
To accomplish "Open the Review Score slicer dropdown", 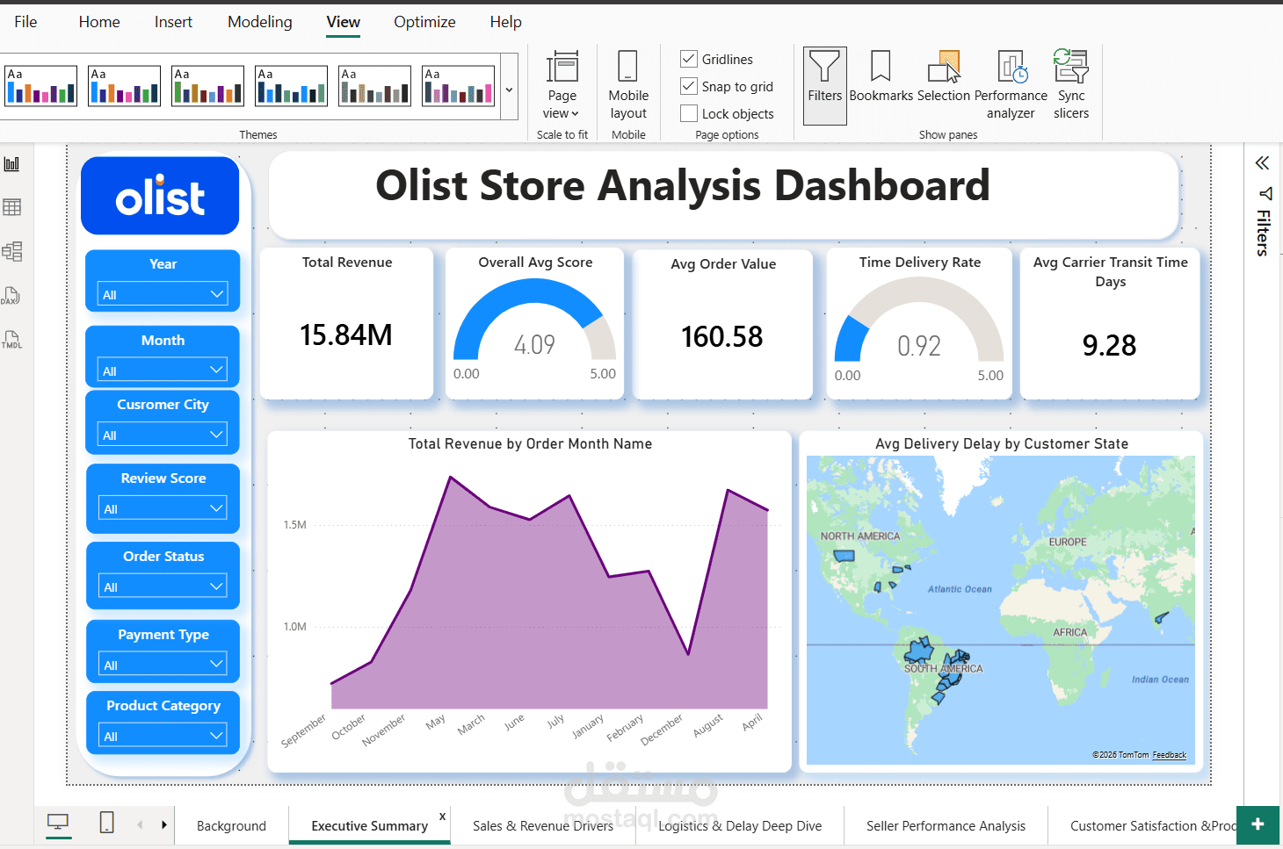I will pos(163,508).
